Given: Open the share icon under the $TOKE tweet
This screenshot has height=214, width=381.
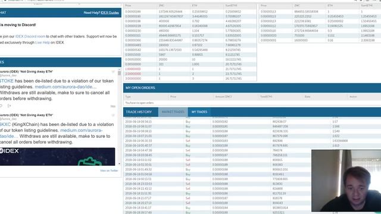Looking at the screenshot, I should [10, 106].
